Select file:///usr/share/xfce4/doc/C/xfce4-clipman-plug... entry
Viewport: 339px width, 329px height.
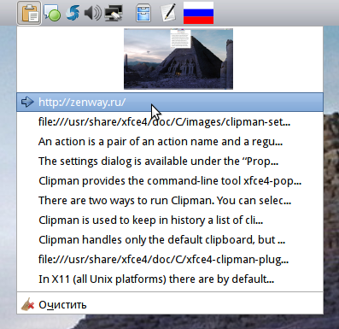[x=170, y=260]
